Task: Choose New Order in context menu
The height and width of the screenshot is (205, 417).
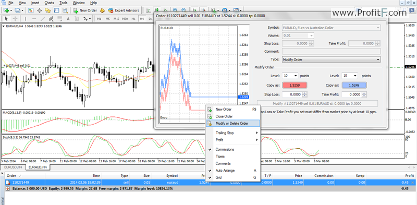Action: (233, 110)
